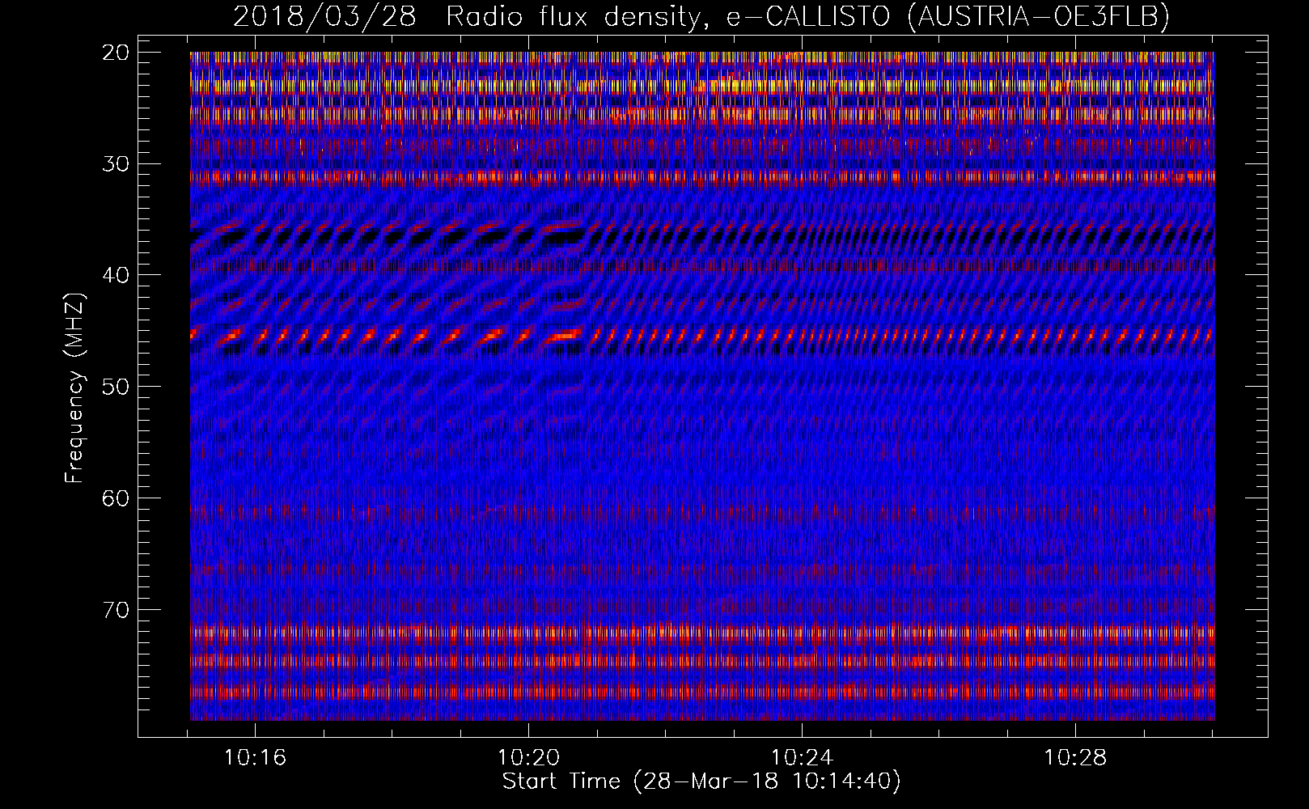1309x809 pixels.
Task: Click the frequency tick label '20'
Action: pos(116,53)
